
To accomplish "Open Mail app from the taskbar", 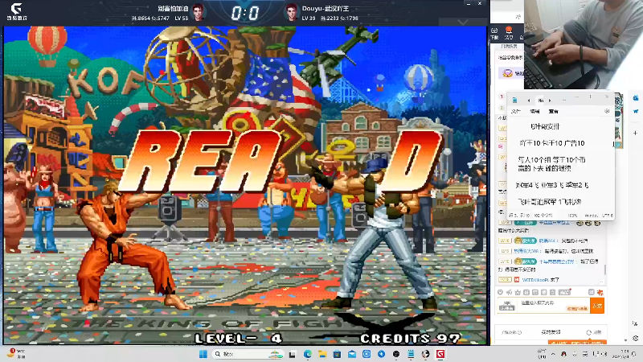I will pos(352,354).
